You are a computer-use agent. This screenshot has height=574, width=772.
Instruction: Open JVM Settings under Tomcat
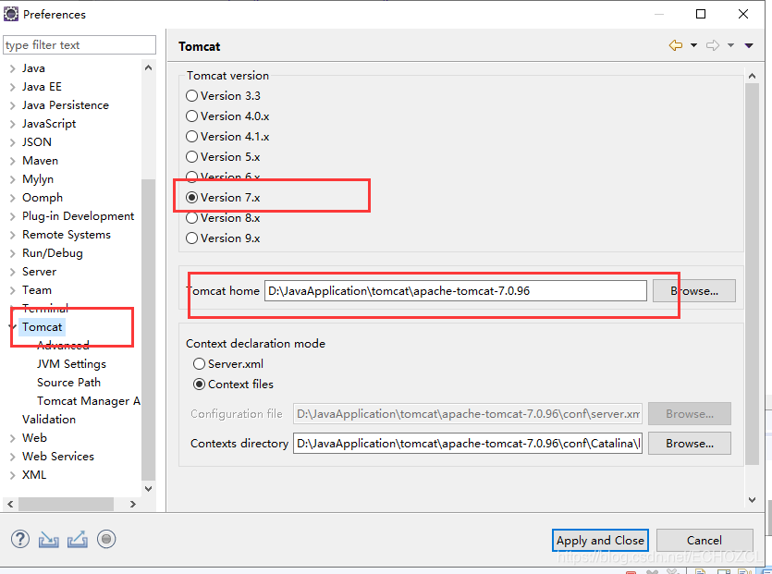pyautogui.click(x=71, y=364)
